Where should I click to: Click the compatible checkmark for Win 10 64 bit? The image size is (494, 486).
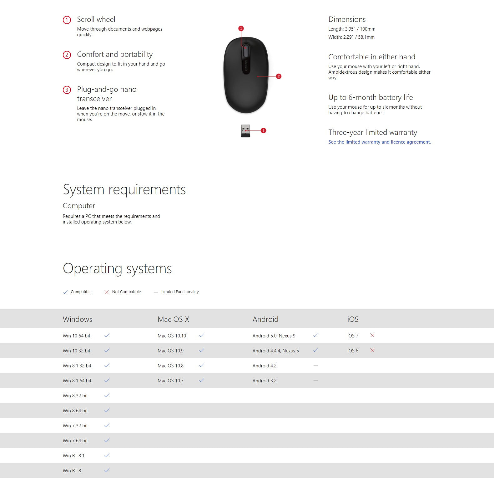coord(107,335)
